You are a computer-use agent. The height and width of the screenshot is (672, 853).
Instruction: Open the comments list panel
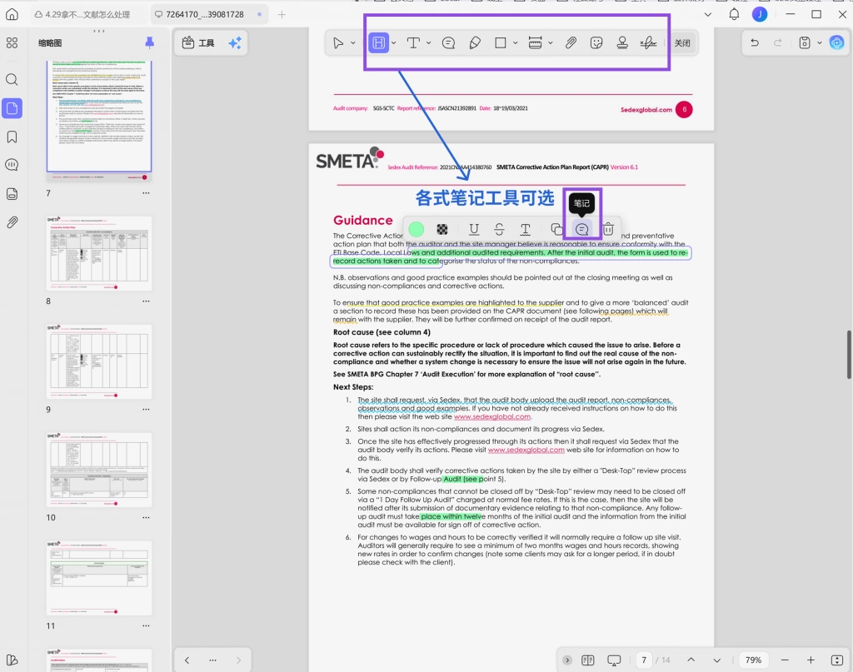coord(12,165)
